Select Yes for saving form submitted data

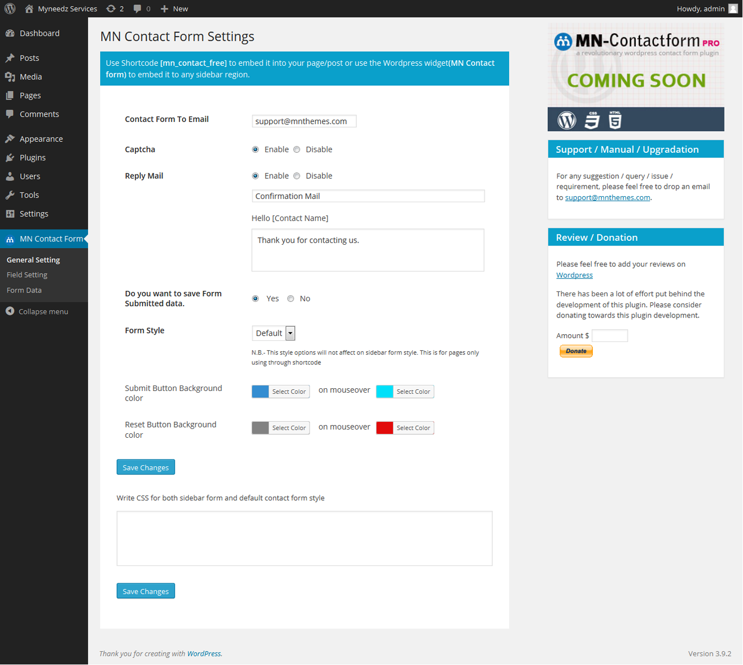click(255, 299)
